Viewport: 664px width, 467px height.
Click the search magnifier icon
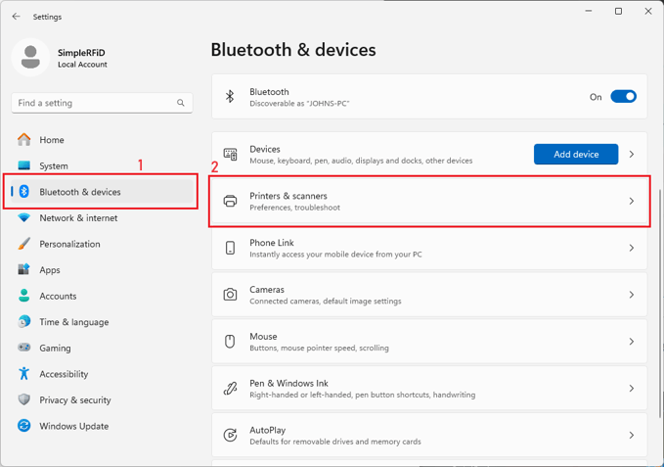pyautogui.click(x=181, y=103)
